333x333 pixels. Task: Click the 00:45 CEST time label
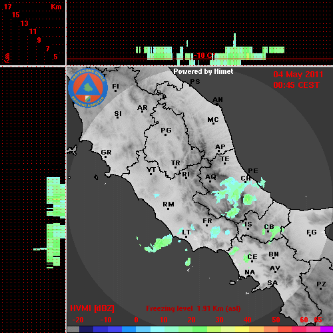point(296,85)
